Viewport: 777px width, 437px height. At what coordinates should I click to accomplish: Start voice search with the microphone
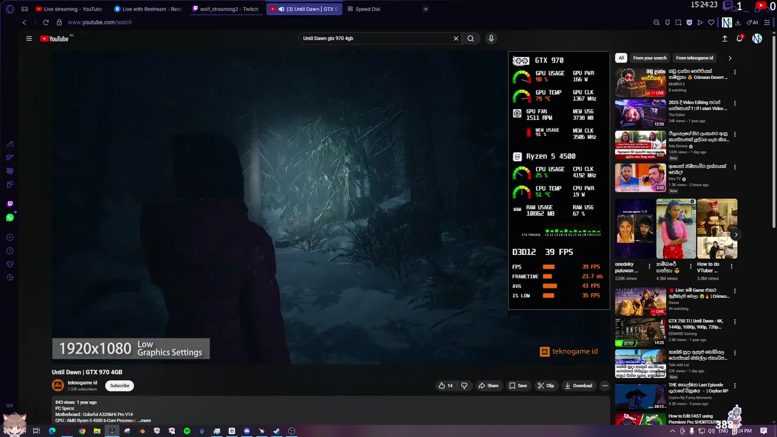point(491,38)
